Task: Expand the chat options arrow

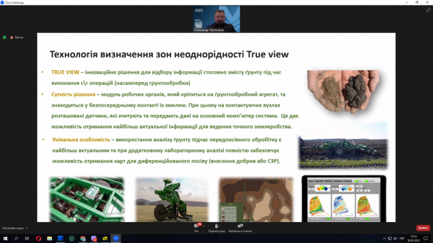Action: 204,226
